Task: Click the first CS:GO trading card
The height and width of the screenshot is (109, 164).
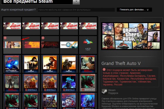Action: coord(31,63)
